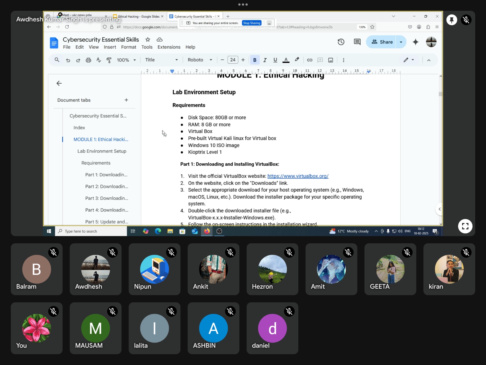
Task: Toggle bold formatting
Action: coord(255,60)
